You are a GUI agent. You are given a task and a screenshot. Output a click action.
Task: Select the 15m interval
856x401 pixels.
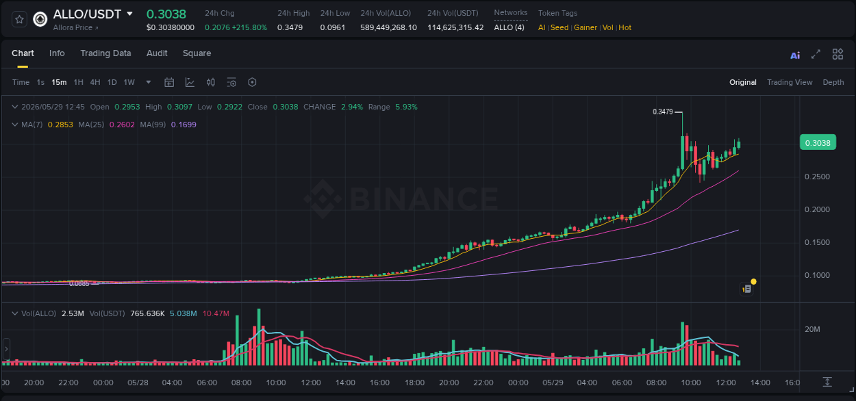tap(59, 82)
